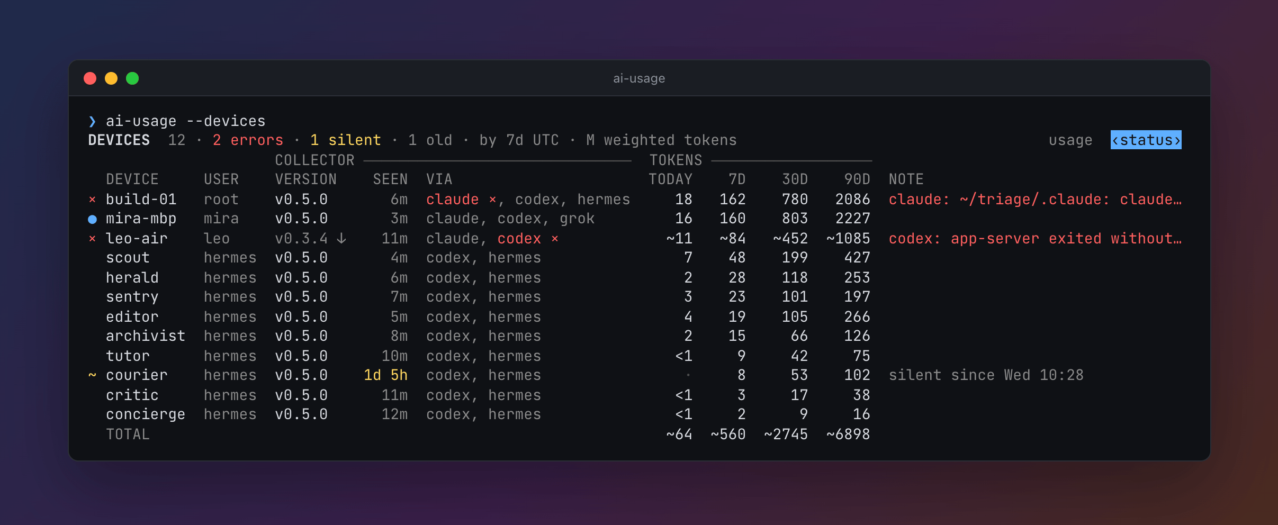Click the red x after claude in build-01 row
The height and width of the screenshot is (525, 1278).
492,200
